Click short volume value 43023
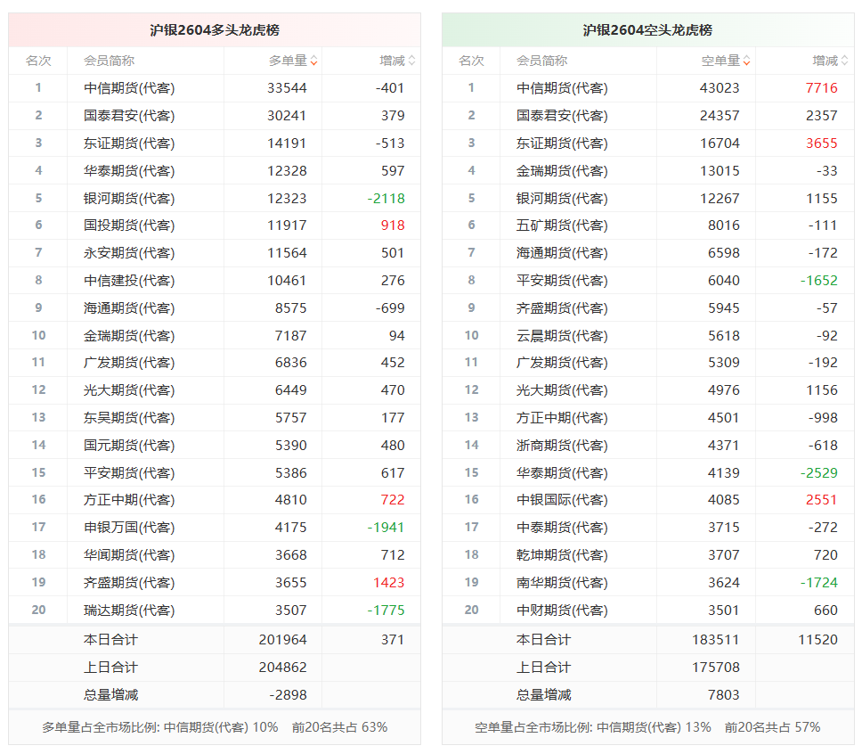Screen dimensions: 862x754 [720, 88]
